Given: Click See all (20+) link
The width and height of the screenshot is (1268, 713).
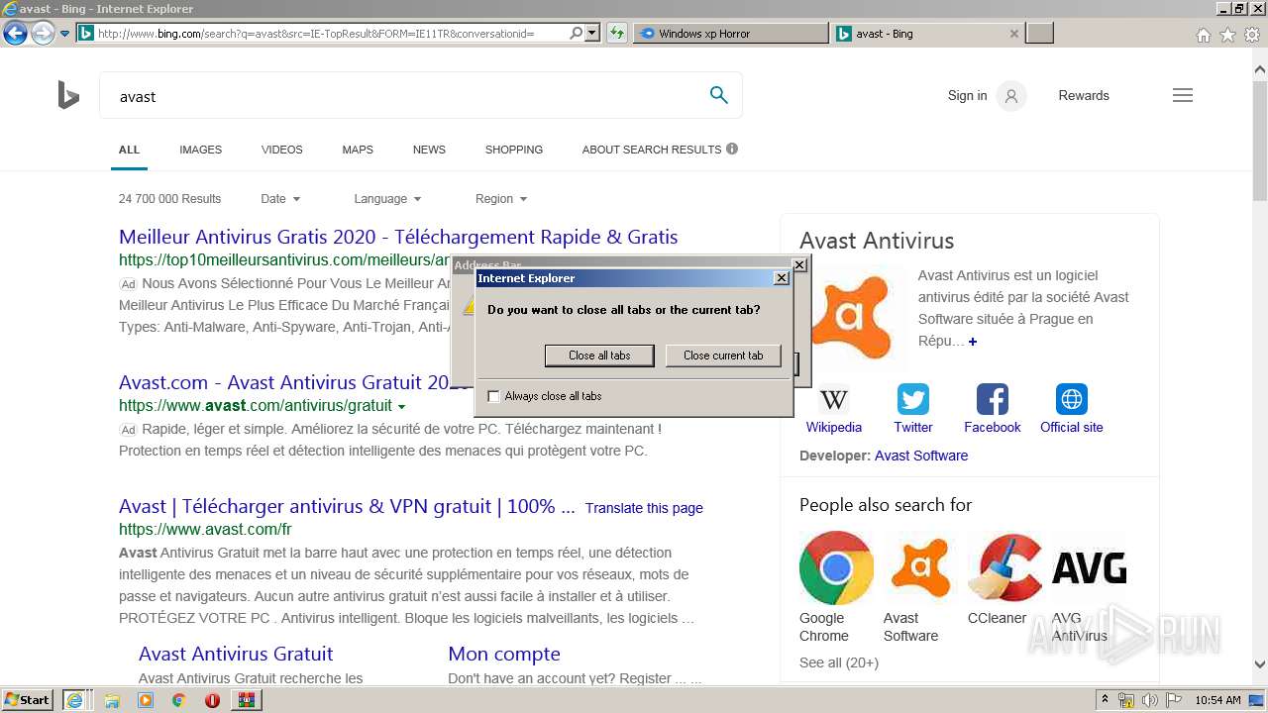Looking at the screenshot, I should tap(839, 662).
